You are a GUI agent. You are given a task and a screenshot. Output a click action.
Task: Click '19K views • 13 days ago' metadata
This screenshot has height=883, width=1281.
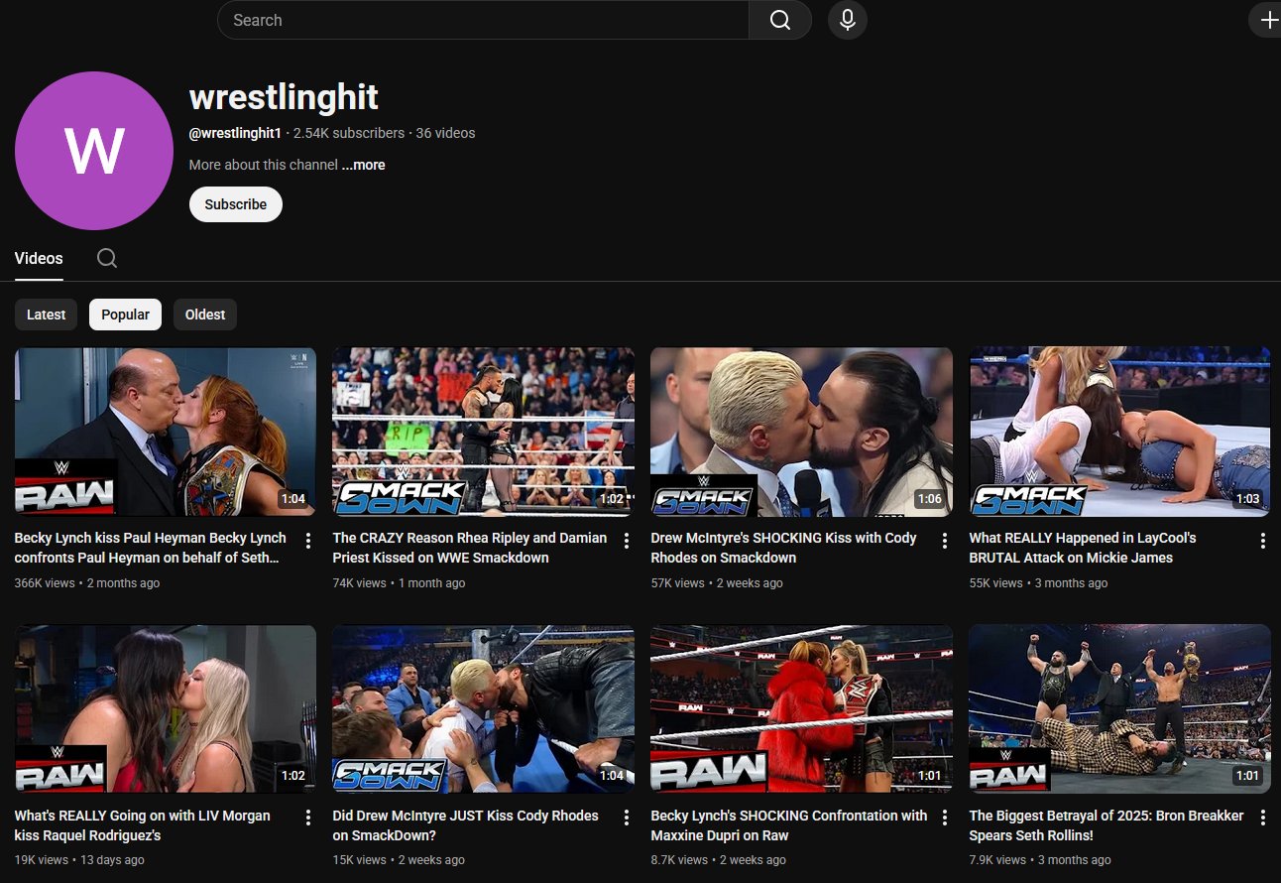pos(79,860)
